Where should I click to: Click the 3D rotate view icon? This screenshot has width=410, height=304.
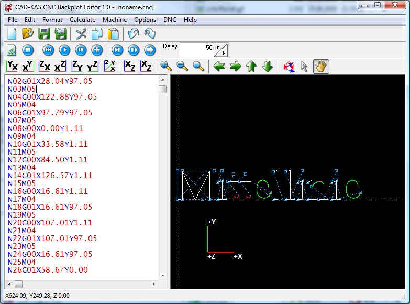[289, 66]
